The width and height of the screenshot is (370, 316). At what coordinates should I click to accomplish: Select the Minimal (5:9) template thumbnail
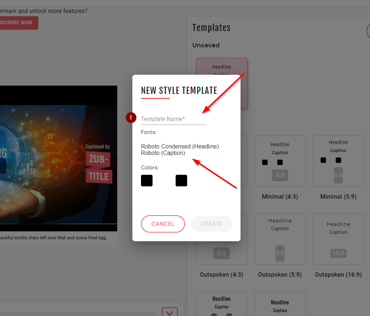coord(338,161)
